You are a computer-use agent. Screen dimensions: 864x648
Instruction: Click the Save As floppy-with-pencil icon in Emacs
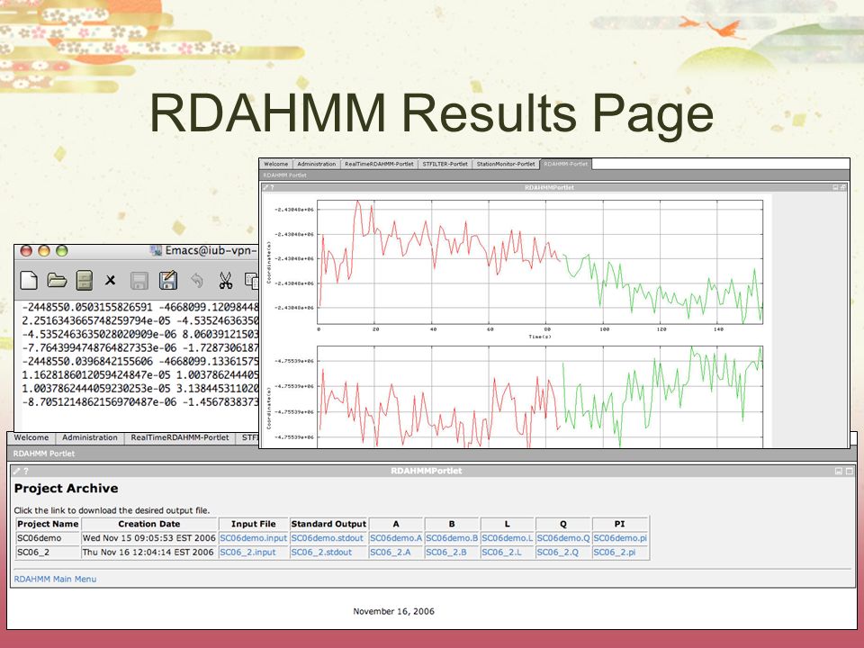tap(168, 280)
